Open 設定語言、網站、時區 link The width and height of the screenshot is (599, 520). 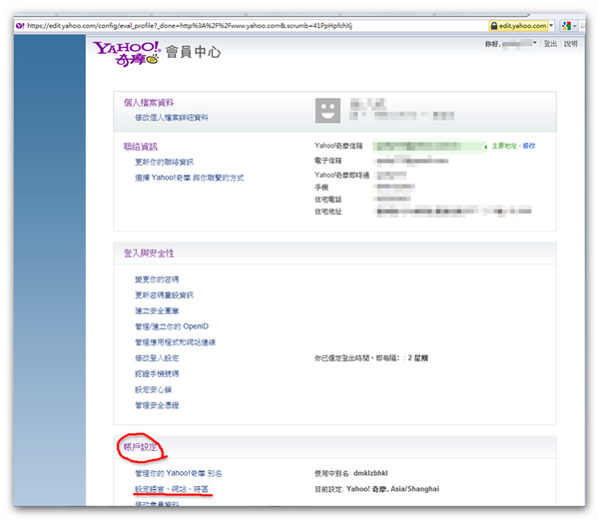172,489
